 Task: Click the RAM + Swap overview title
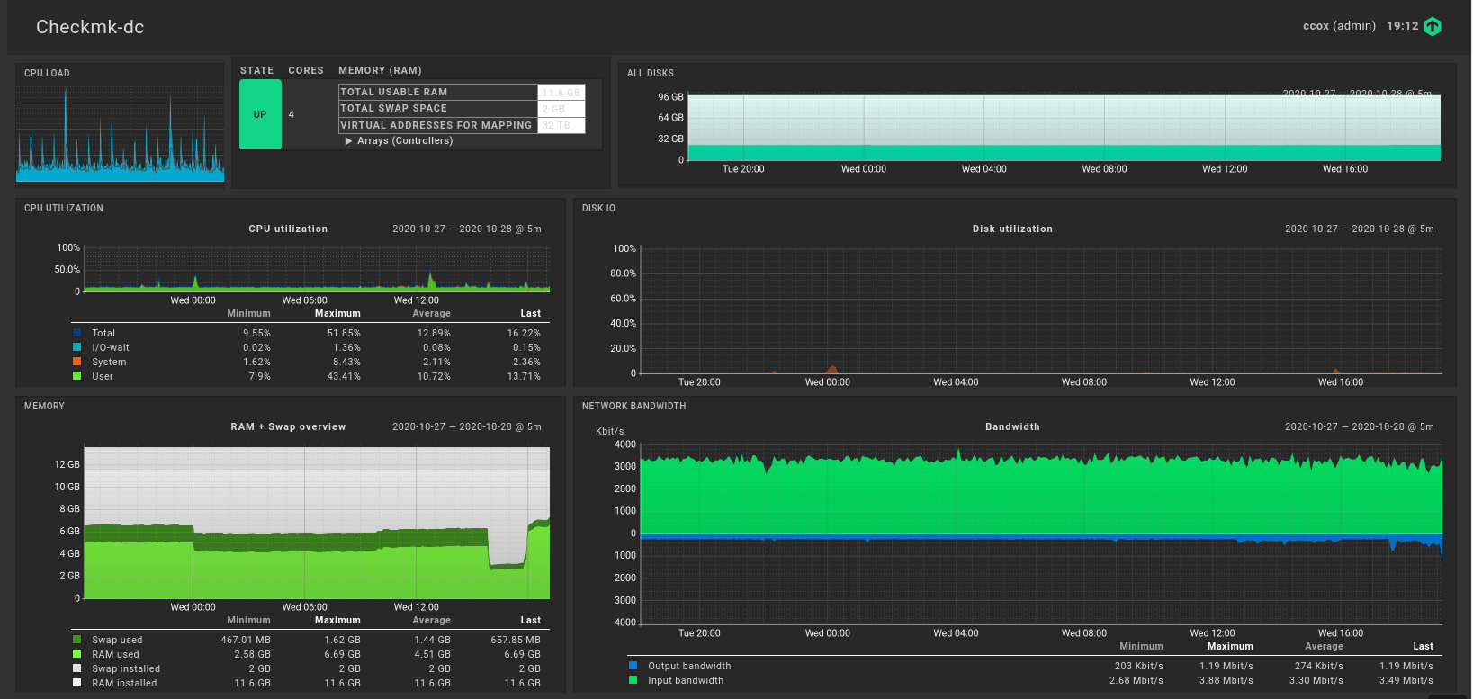288,426
